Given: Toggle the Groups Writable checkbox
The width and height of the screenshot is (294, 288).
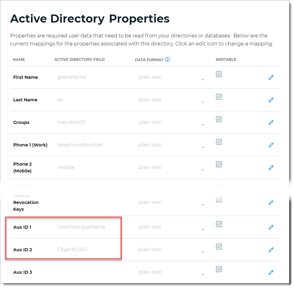Looking at the screenshot, I should click(219, 119).
